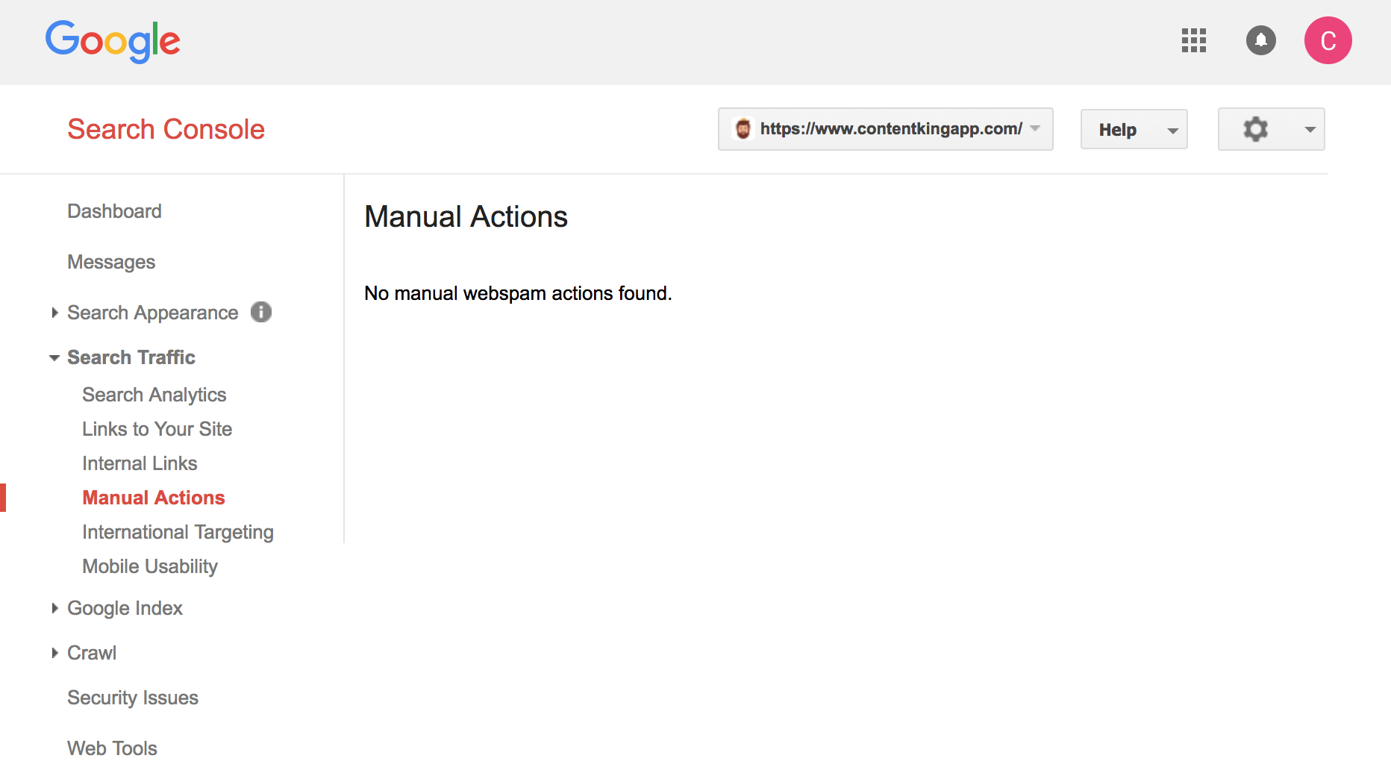
Task: Expand the Search Appearance arrow
Action: tap(54, 313)
